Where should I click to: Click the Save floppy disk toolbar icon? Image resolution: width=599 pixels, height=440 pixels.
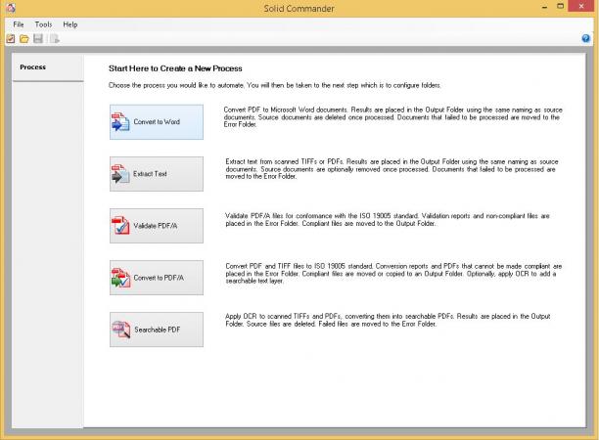pos(38,38)
